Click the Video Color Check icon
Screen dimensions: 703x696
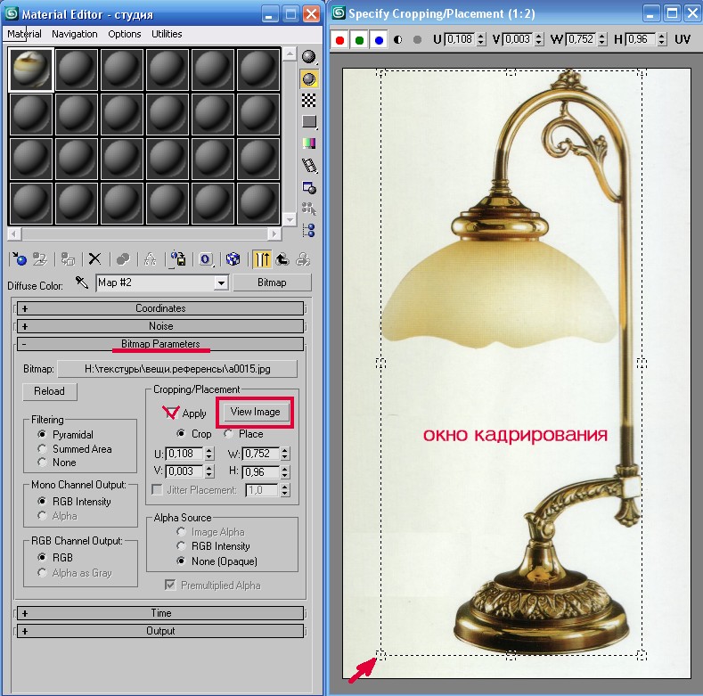click(309, 143)
